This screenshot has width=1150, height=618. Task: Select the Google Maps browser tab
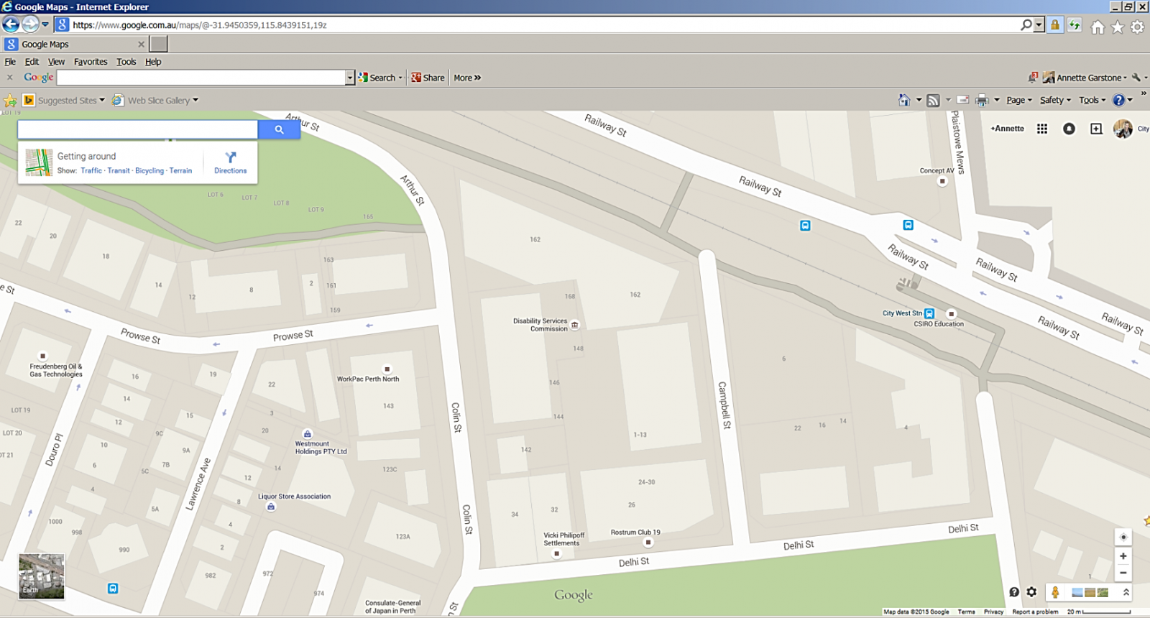click(x=75, y=44)
